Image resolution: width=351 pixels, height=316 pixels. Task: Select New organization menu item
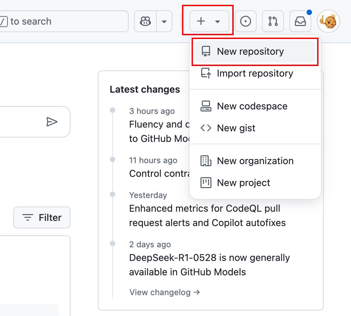pos(255,161)
